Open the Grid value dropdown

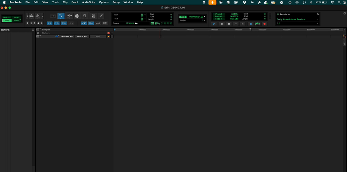(204, 17)
